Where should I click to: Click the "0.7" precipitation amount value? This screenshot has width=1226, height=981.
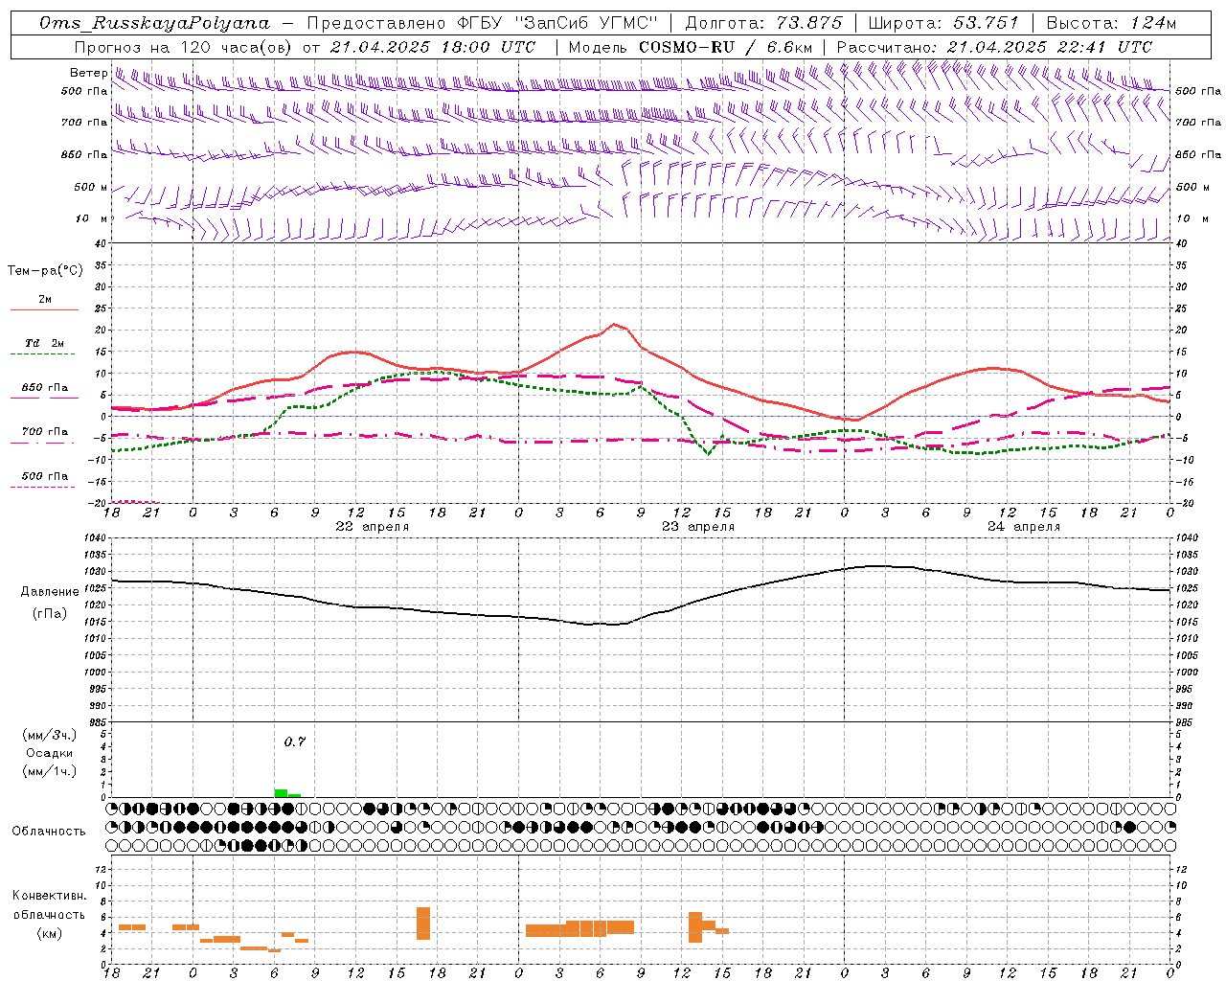tap(295, 741)
